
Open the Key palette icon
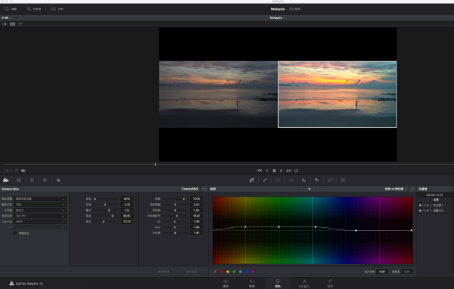[x=316, y=180]
